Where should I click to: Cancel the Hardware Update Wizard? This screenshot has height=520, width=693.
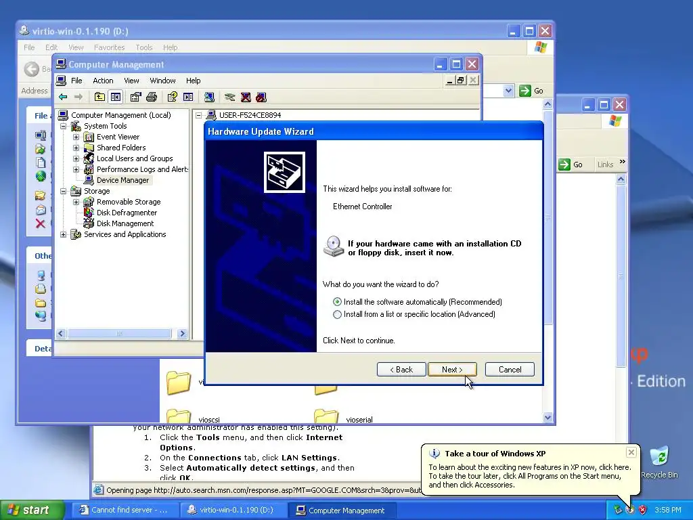click(510, 370)
